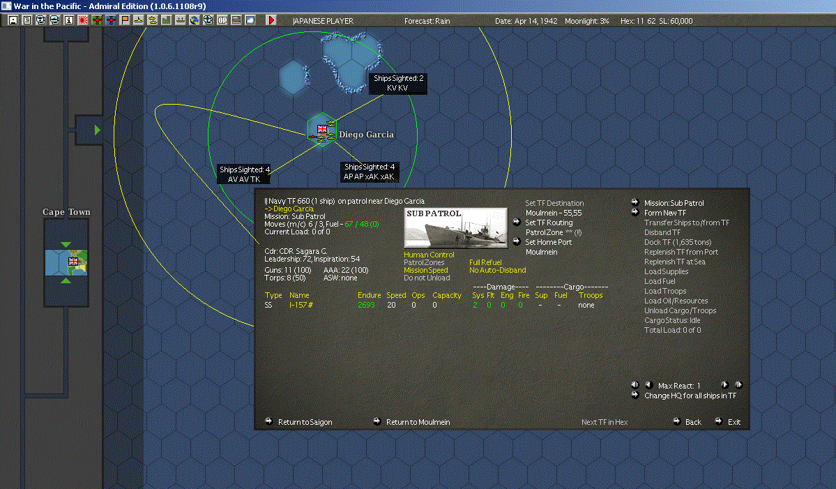This screenshot has width=836, height=489.
Task: Click the film strip toolbar icon
Action: (236, 20)
